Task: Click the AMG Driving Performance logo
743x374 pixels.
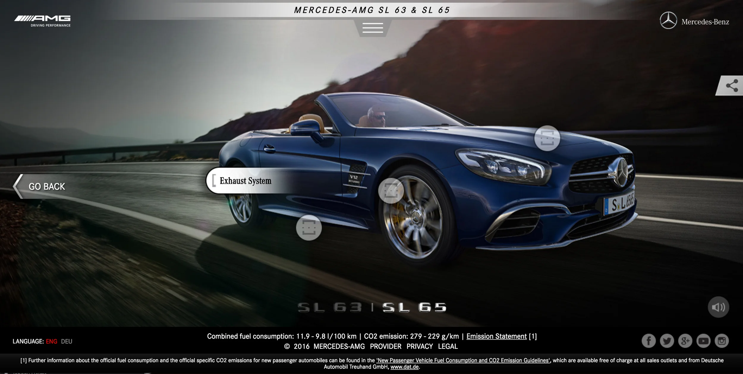Action: (42, 21)
